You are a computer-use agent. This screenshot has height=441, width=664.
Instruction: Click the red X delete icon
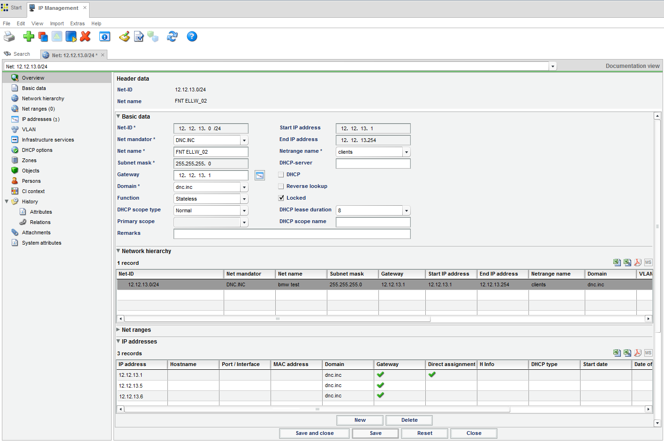(x=85, y=37)
